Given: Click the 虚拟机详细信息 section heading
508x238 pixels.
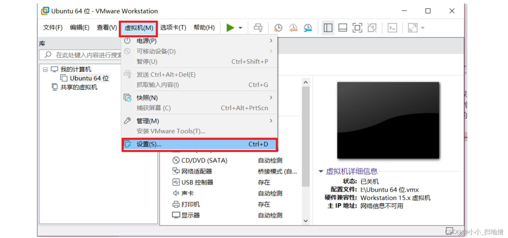Looking at the screenshot, I should [x=352, y=171].
